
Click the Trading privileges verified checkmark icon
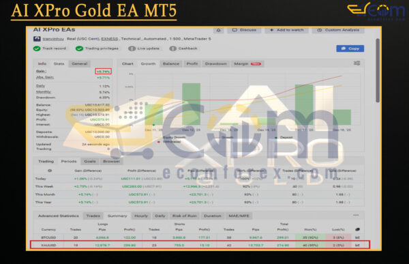click(79, 48)
